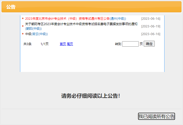
Task: Click the red bullet beside 朝阳考区 notice
Action: [23, 24]
